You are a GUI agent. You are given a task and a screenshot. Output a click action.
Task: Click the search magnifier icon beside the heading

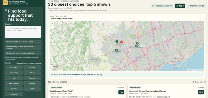[6, 10]
